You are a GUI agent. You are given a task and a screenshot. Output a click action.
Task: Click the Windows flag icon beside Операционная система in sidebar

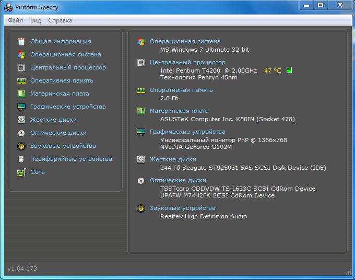pos(21,54)
